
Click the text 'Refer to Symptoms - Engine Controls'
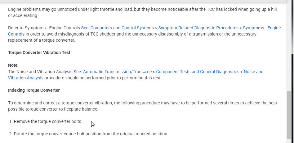(44, 28)
